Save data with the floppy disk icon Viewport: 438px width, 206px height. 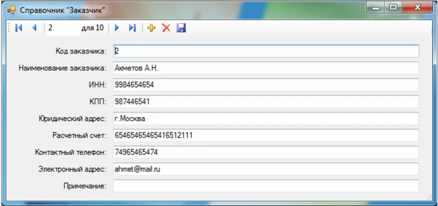[181, 27]
